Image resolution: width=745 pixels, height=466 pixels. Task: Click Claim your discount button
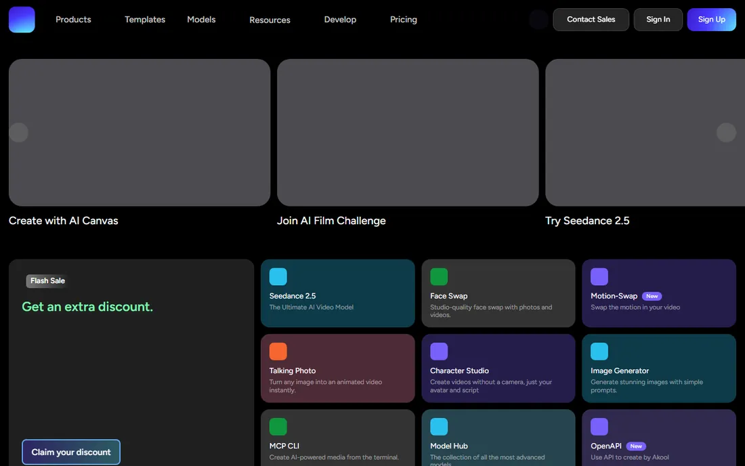tap(71, 452)
